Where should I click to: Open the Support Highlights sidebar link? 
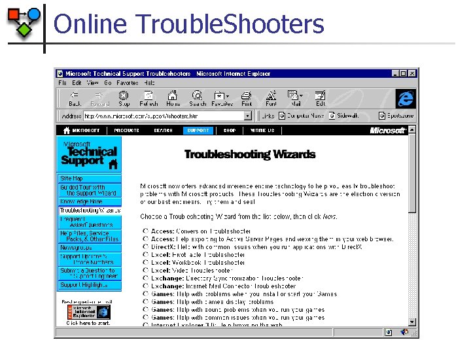coord(89,285)
